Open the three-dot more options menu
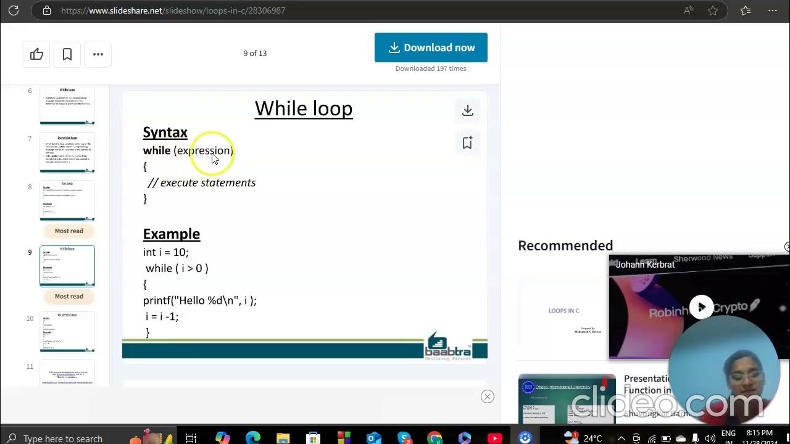790x444 pixels. pos(98,54)
